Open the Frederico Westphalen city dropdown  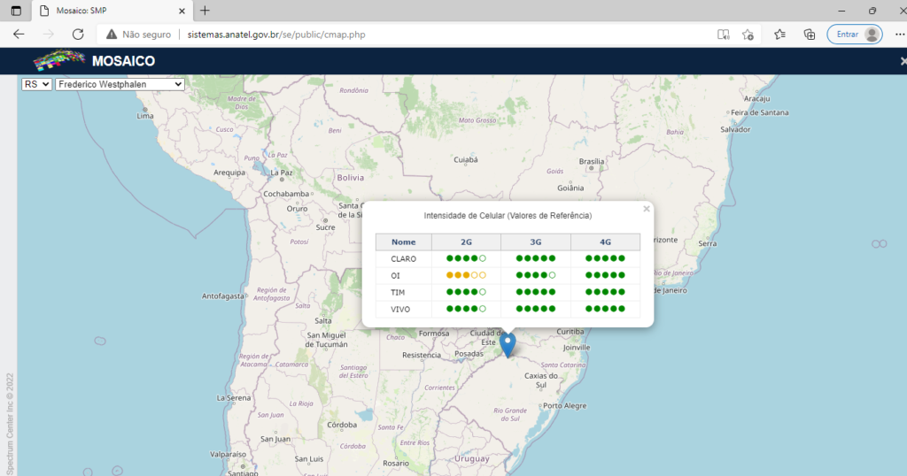[x=120, y=84]
